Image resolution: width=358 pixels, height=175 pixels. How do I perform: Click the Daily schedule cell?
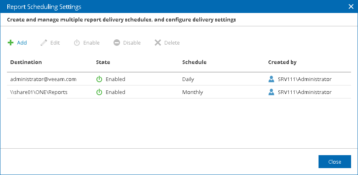pos(188,79)
